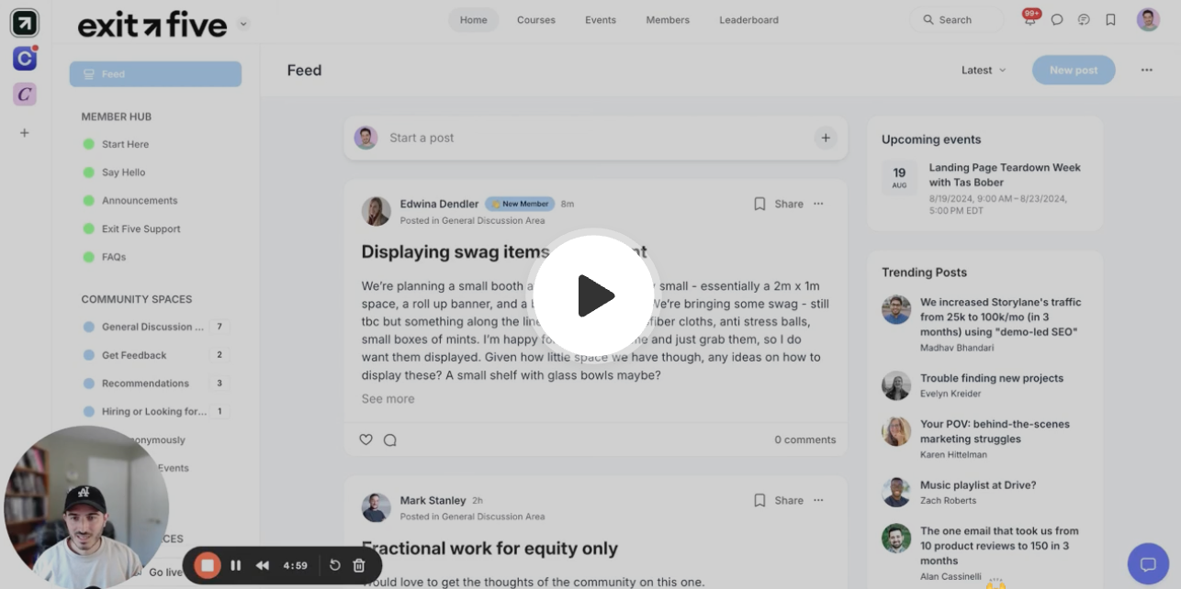Click the rewind icon in recording bar
Image resolution: width=1181 pixels, height=589 pixels.
[263, 565]
